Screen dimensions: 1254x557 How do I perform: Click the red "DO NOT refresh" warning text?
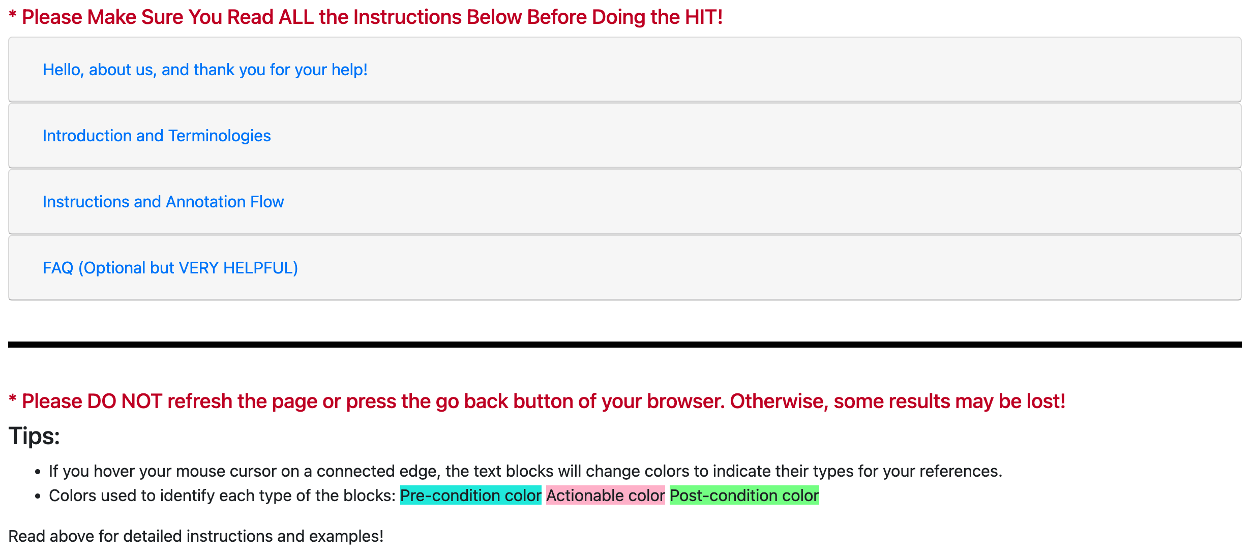tap(543, 401)
